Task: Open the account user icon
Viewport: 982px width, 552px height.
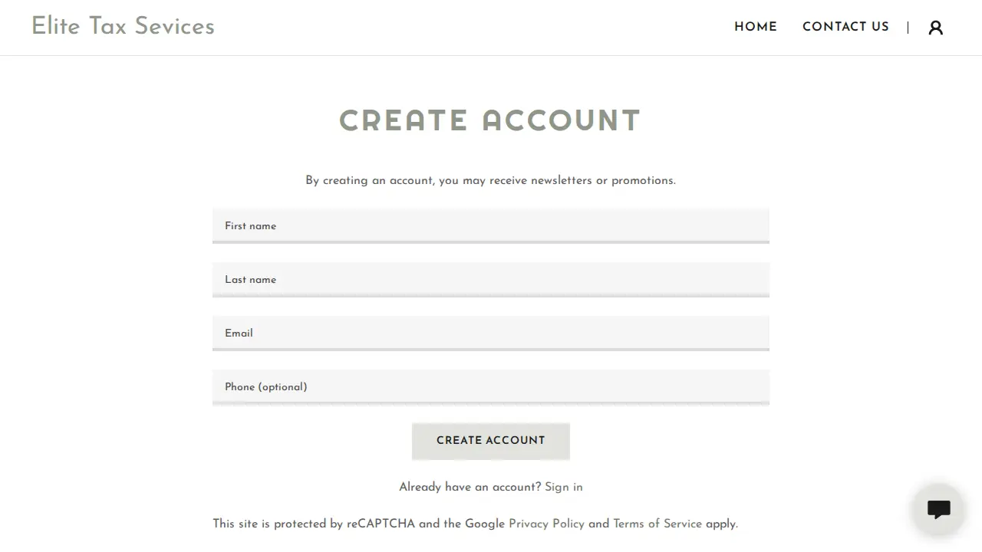Action: pos(935,28)
